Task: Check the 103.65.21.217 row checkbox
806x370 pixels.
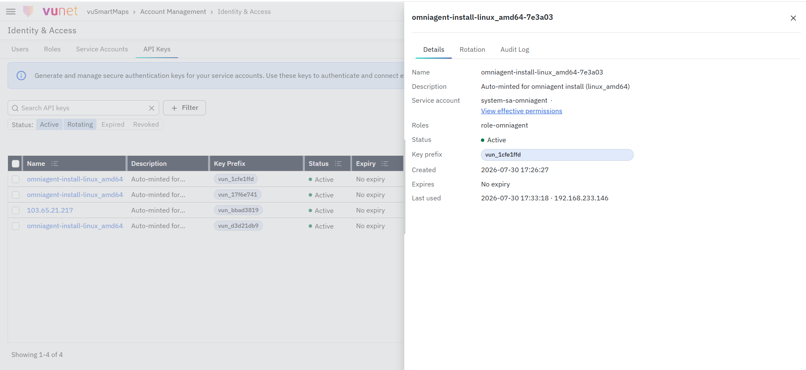Action: [x=16, y=210]
